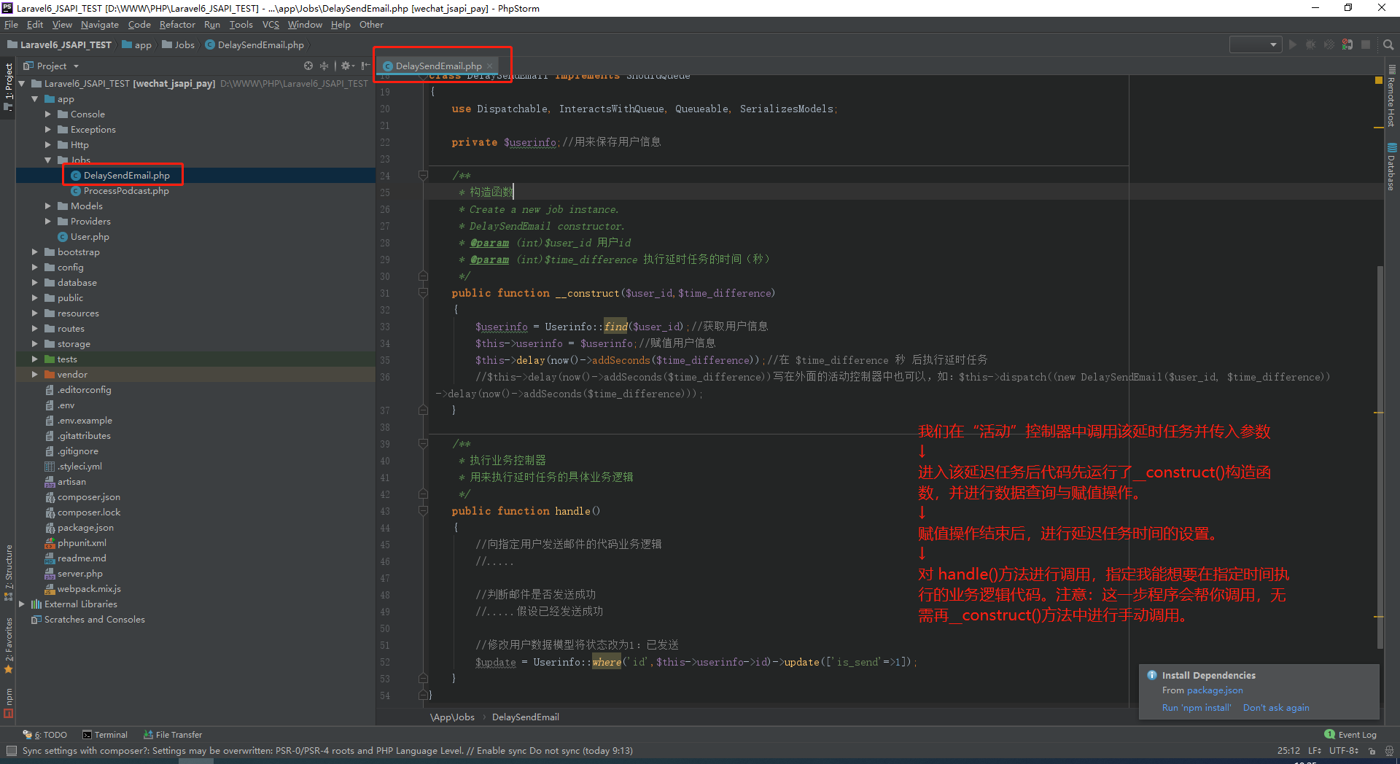Expand the bootstrap folder
1400x764 pixels.
35,252
